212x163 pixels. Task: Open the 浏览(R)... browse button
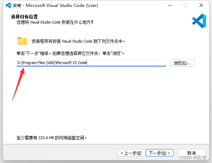pos(182,63)
